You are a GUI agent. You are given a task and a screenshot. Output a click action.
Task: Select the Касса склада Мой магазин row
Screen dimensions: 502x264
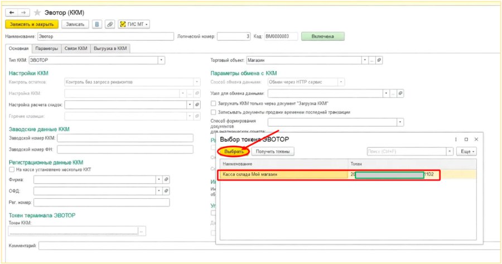pyautogui.click(x=348, y=175)
